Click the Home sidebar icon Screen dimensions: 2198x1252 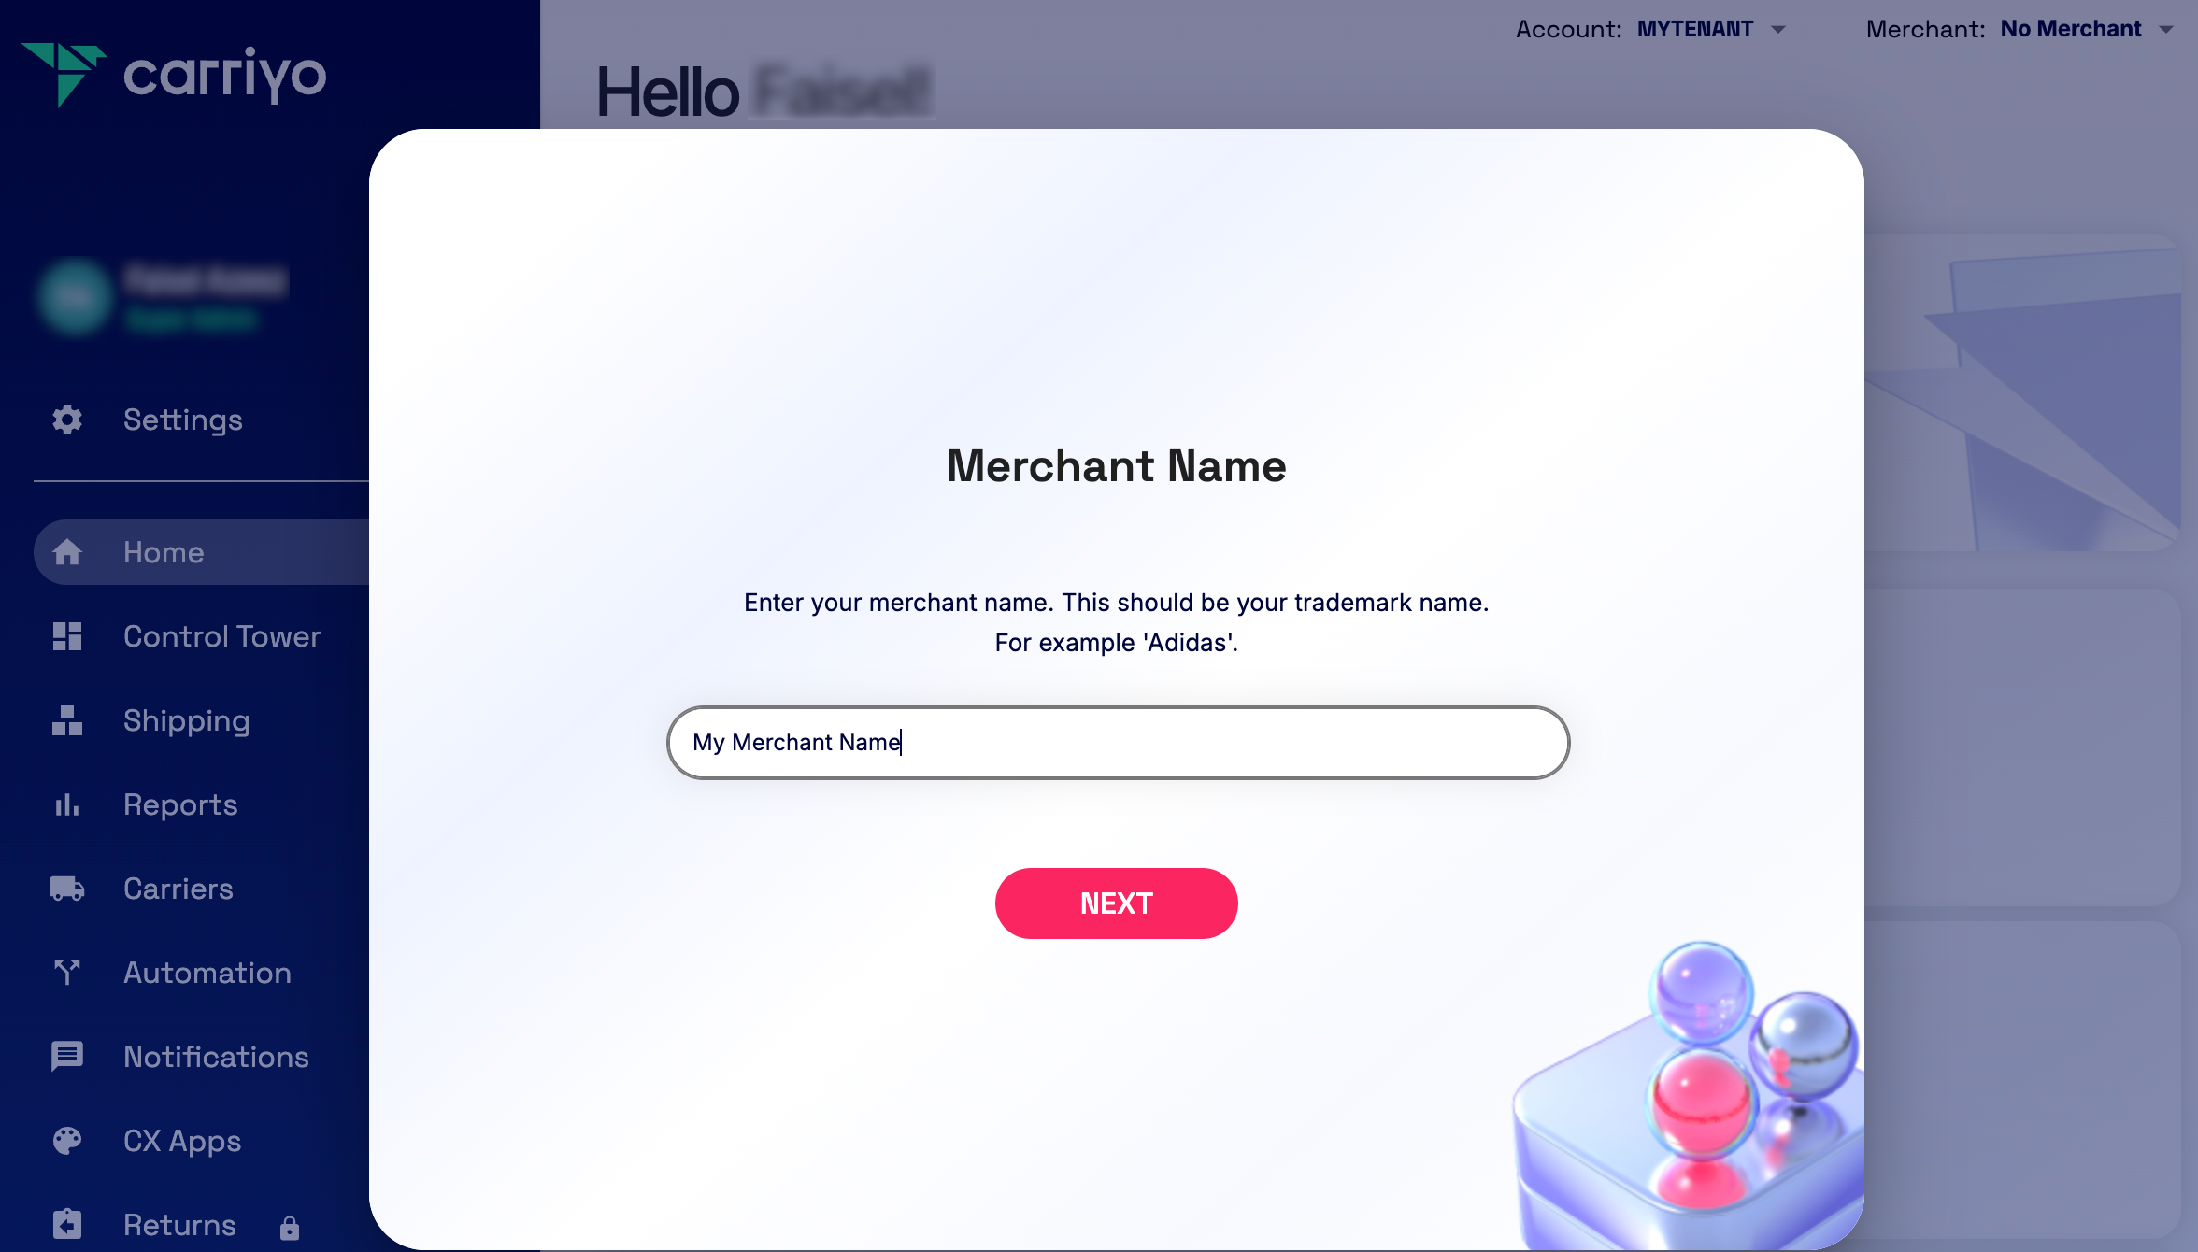[68, 550]
